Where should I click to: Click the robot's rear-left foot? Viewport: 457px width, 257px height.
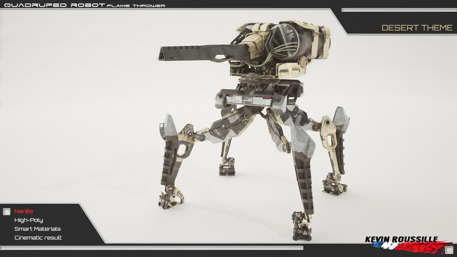click(227, 167)
